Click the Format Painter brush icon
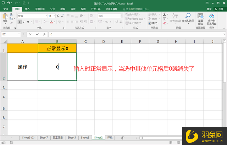227x145 pixels. (x=11, y=23)
